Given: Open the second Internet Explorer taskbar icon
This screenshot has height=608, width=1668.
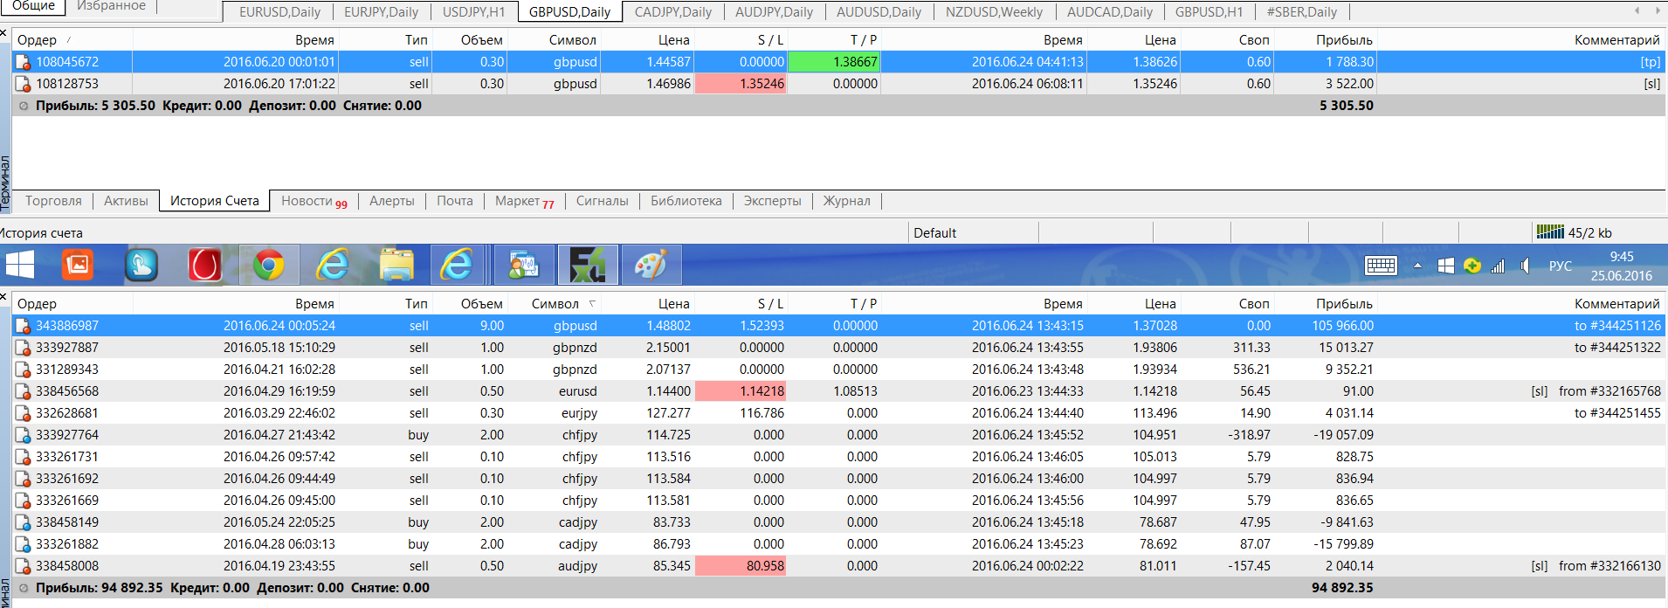Looking at the screenshot, I should [x=457, y=265].
